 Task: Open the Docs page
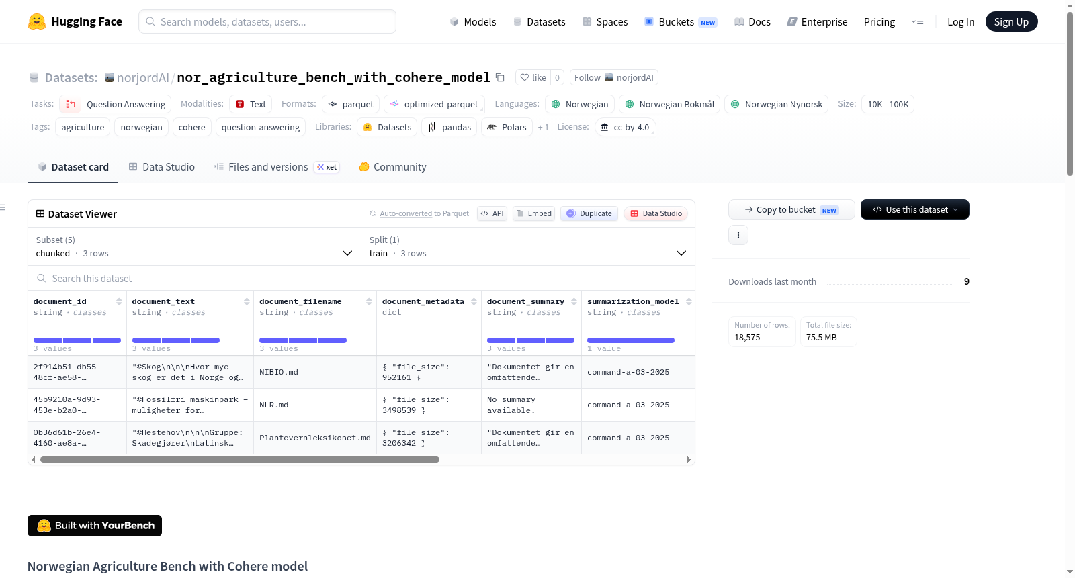[x=752, y=21]
